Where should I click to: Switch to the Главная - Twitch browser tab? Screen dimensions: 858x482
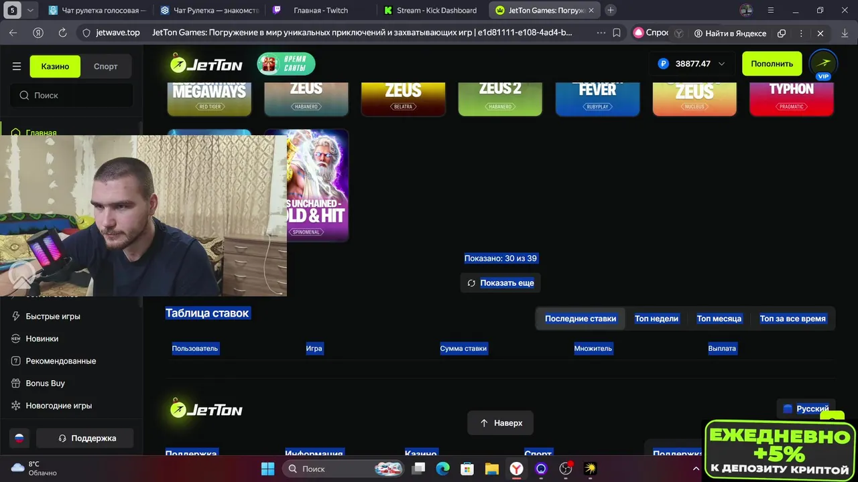(x=320, y=10)
